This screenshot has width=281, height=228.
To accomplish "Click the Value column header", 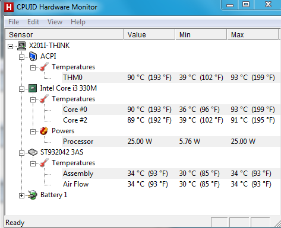I will 149,35.
